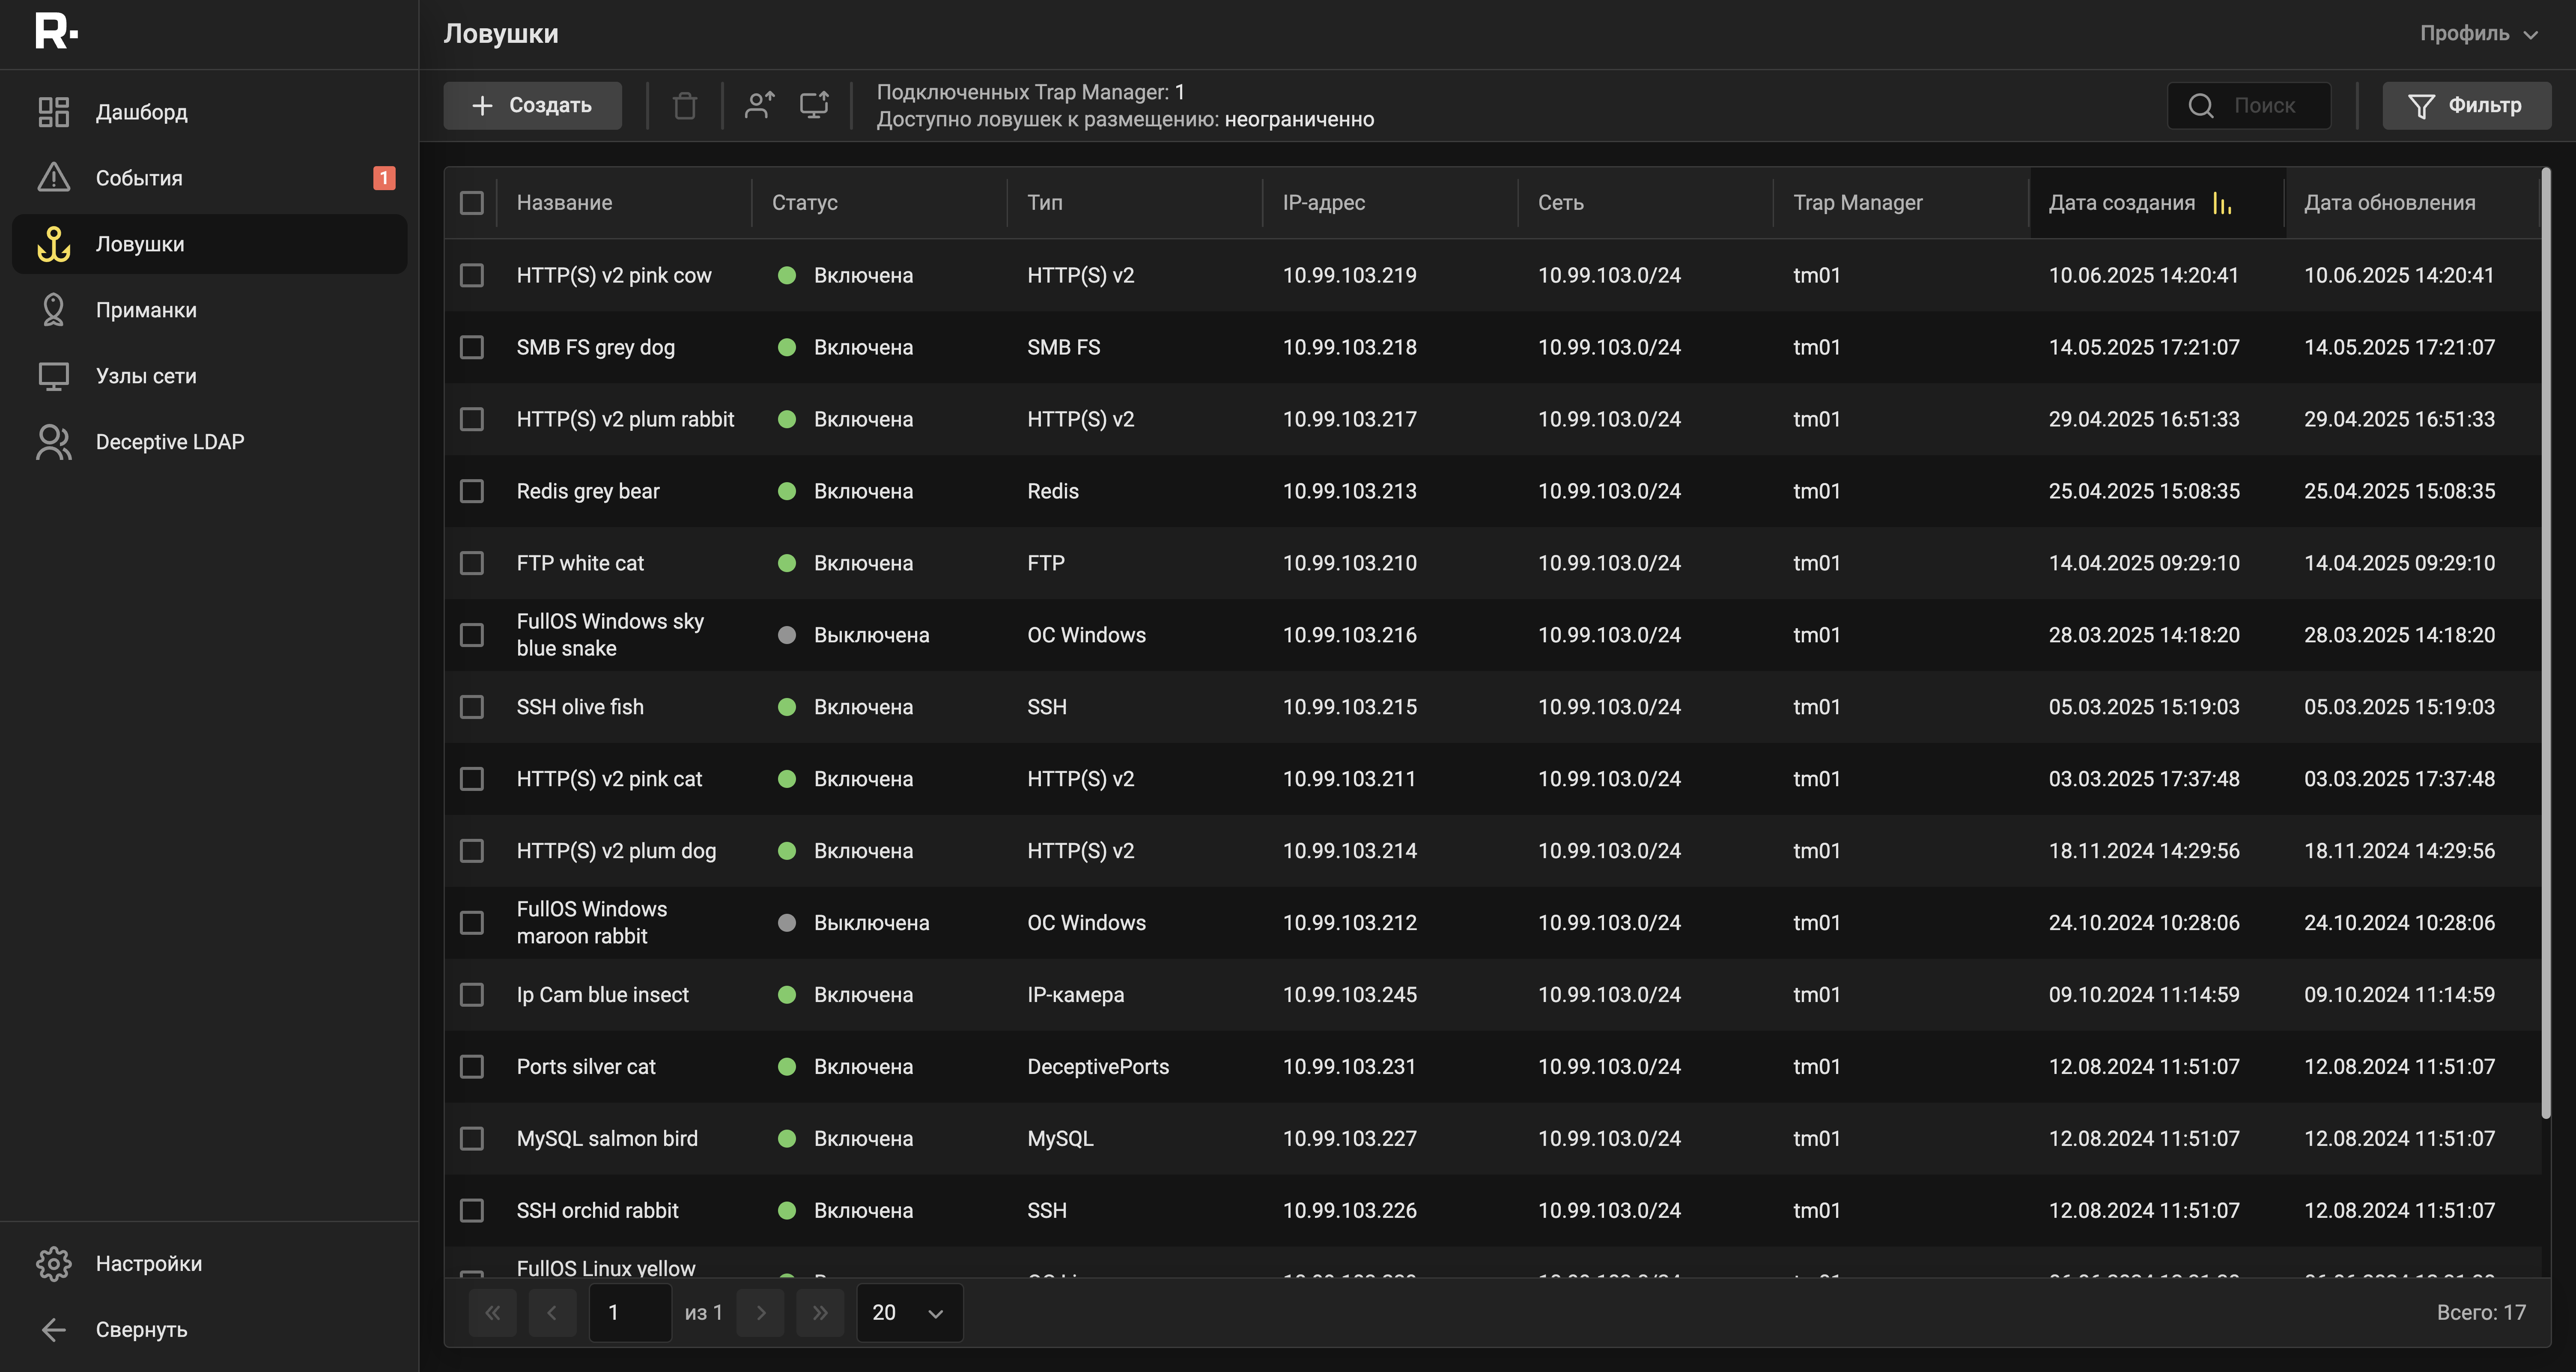The height and width of the screenshot is (1372, 2576).
Task: Toggle the select-all checkbox in table header
Action: point(471,203)
